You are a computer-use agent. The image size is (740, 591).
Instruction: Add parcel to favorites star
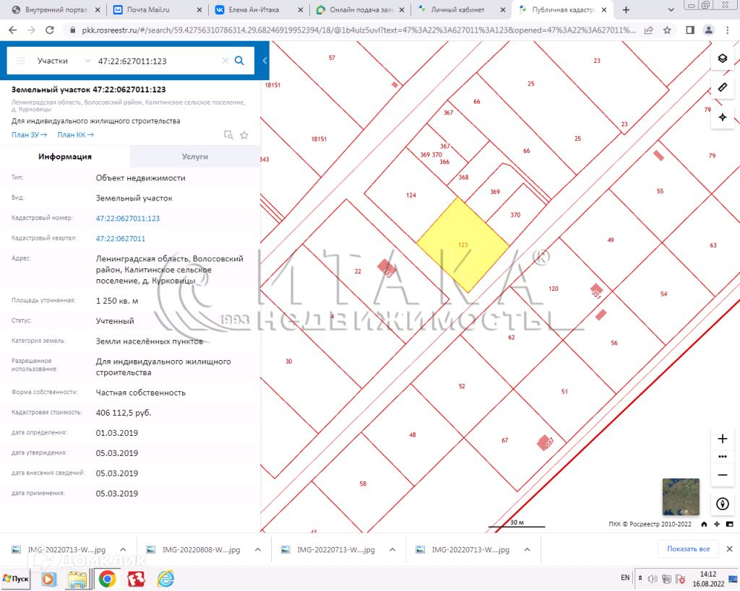pyautogui.click(x=244, y=135)
